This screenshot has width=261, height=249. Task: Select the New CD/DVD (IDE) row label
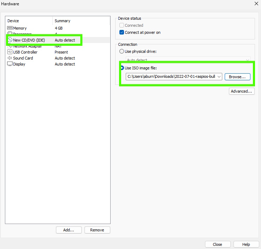[x=29, y=40]
